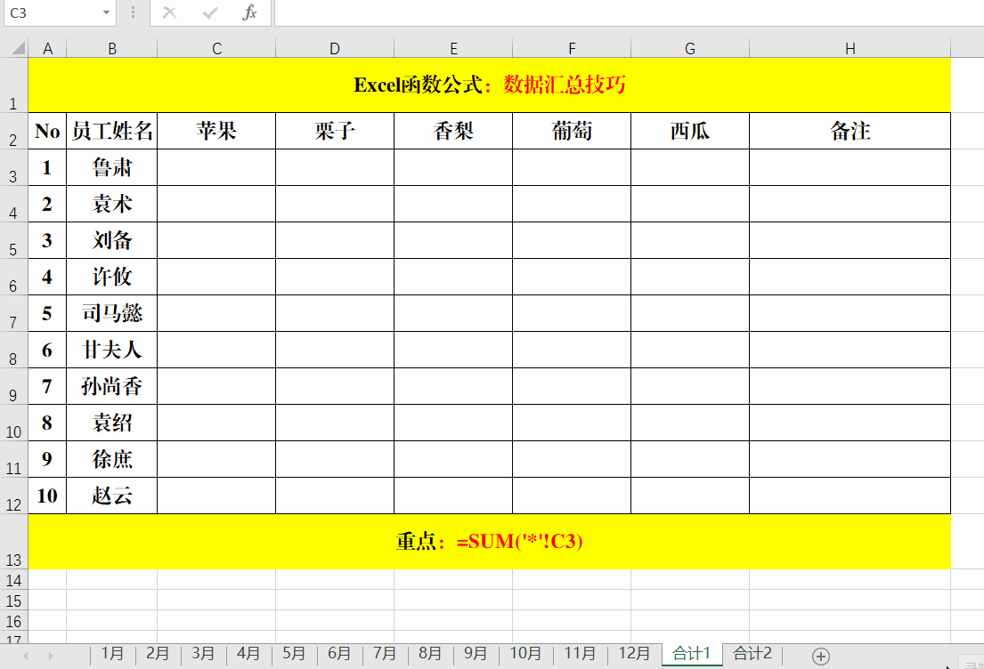Select the 合计2 sheet tab

click(752, 654)
